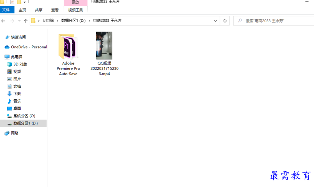
Task: Open the 文档 folder in sidebar
Action: click(x=17, y=87)
